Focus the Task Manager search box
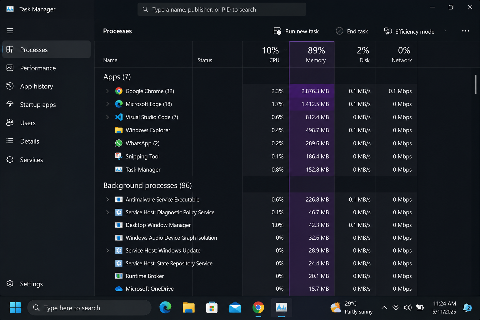Screen dimensions: 480x320 222,9
